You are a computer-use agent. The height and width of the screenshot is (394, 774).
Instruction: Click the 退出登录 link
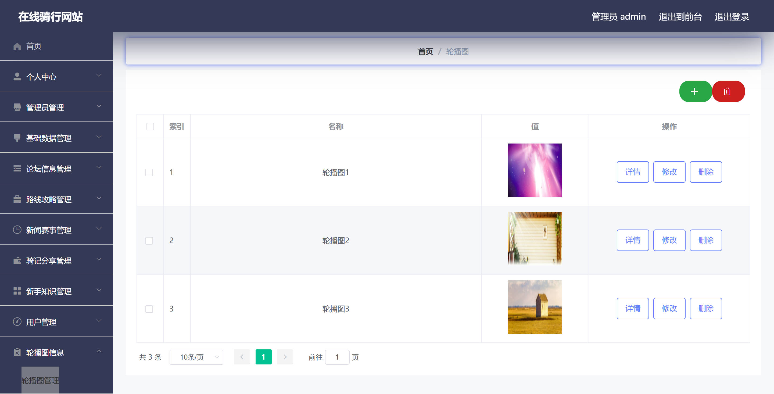(x=732, y=17)
